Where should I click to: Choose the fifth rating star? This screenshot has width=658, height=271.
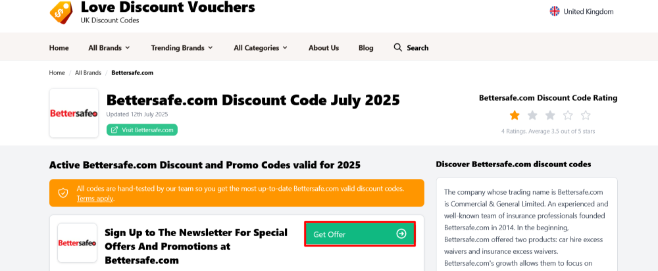586,116
